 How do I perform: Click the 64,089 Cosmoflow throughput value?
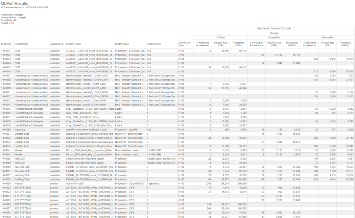click(x=296, y=179)
